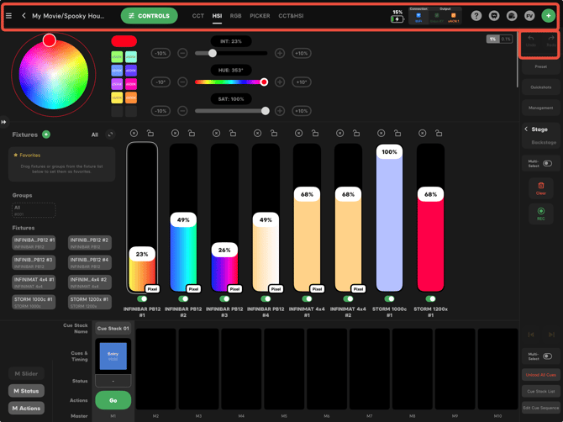This screenshot has width=563, height=422.
Task: Open the FV user profile icon
Action: 529,16
